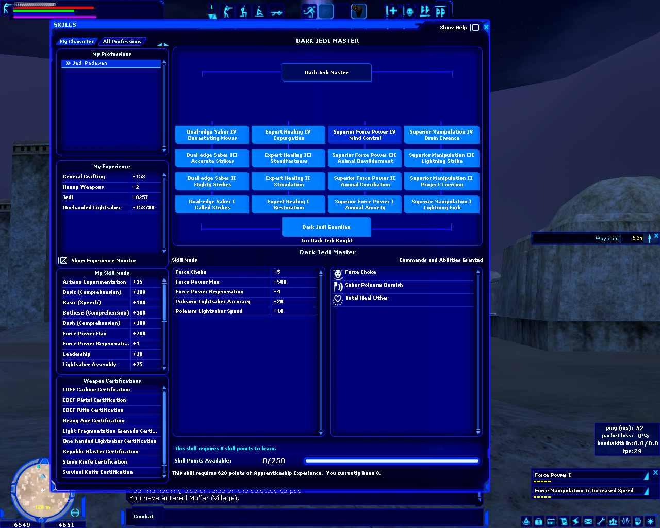Select the Dark Jedi Master skill box

click(326, 73)
